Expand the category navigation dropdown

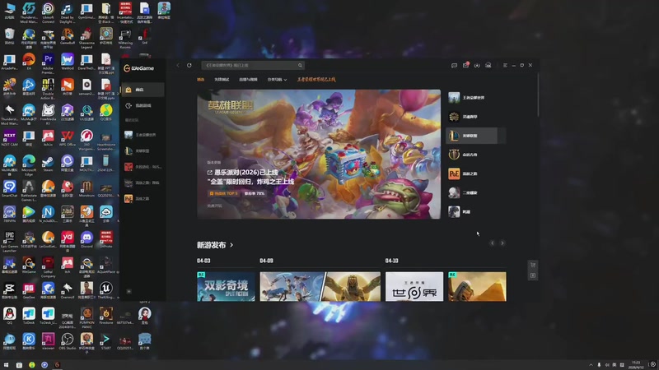pyautogui.click(x=277, y=79)
